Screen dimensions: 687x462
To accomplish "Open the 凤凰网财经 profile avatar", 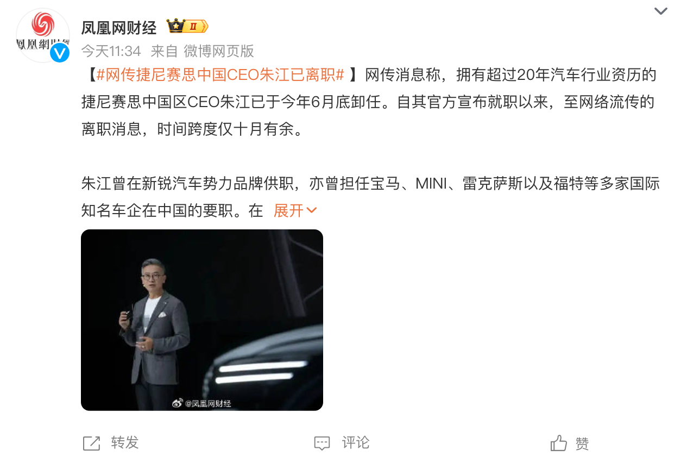I will coord(43,35).
